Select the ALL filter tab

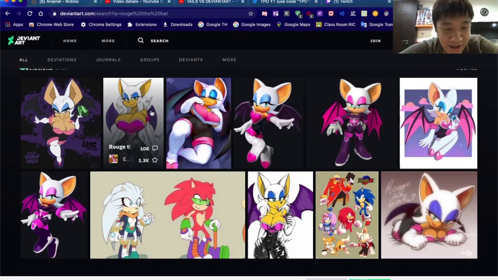(x=24, y=60)
